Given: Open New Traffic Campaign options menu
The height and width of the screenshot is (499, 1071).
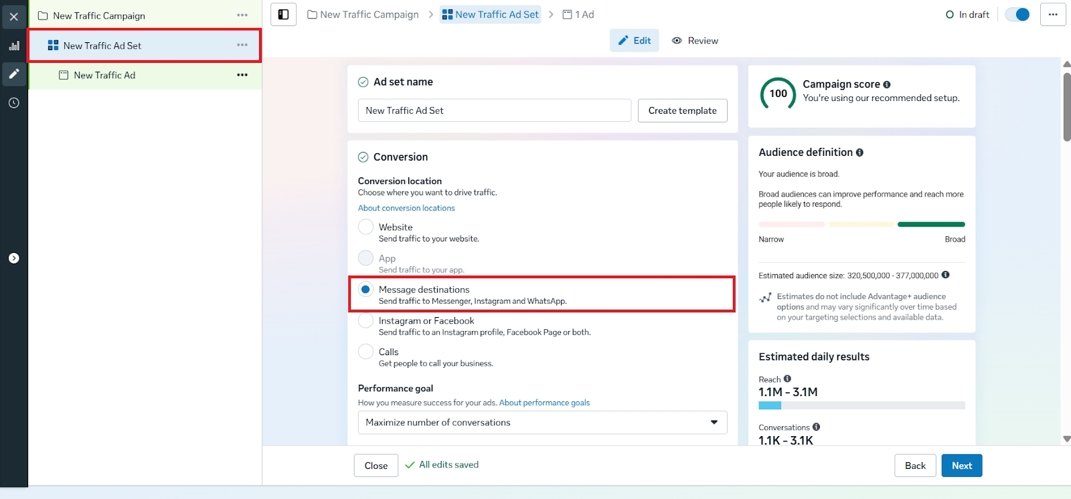Looking at the screenshot, I should [x=242, y=15].
